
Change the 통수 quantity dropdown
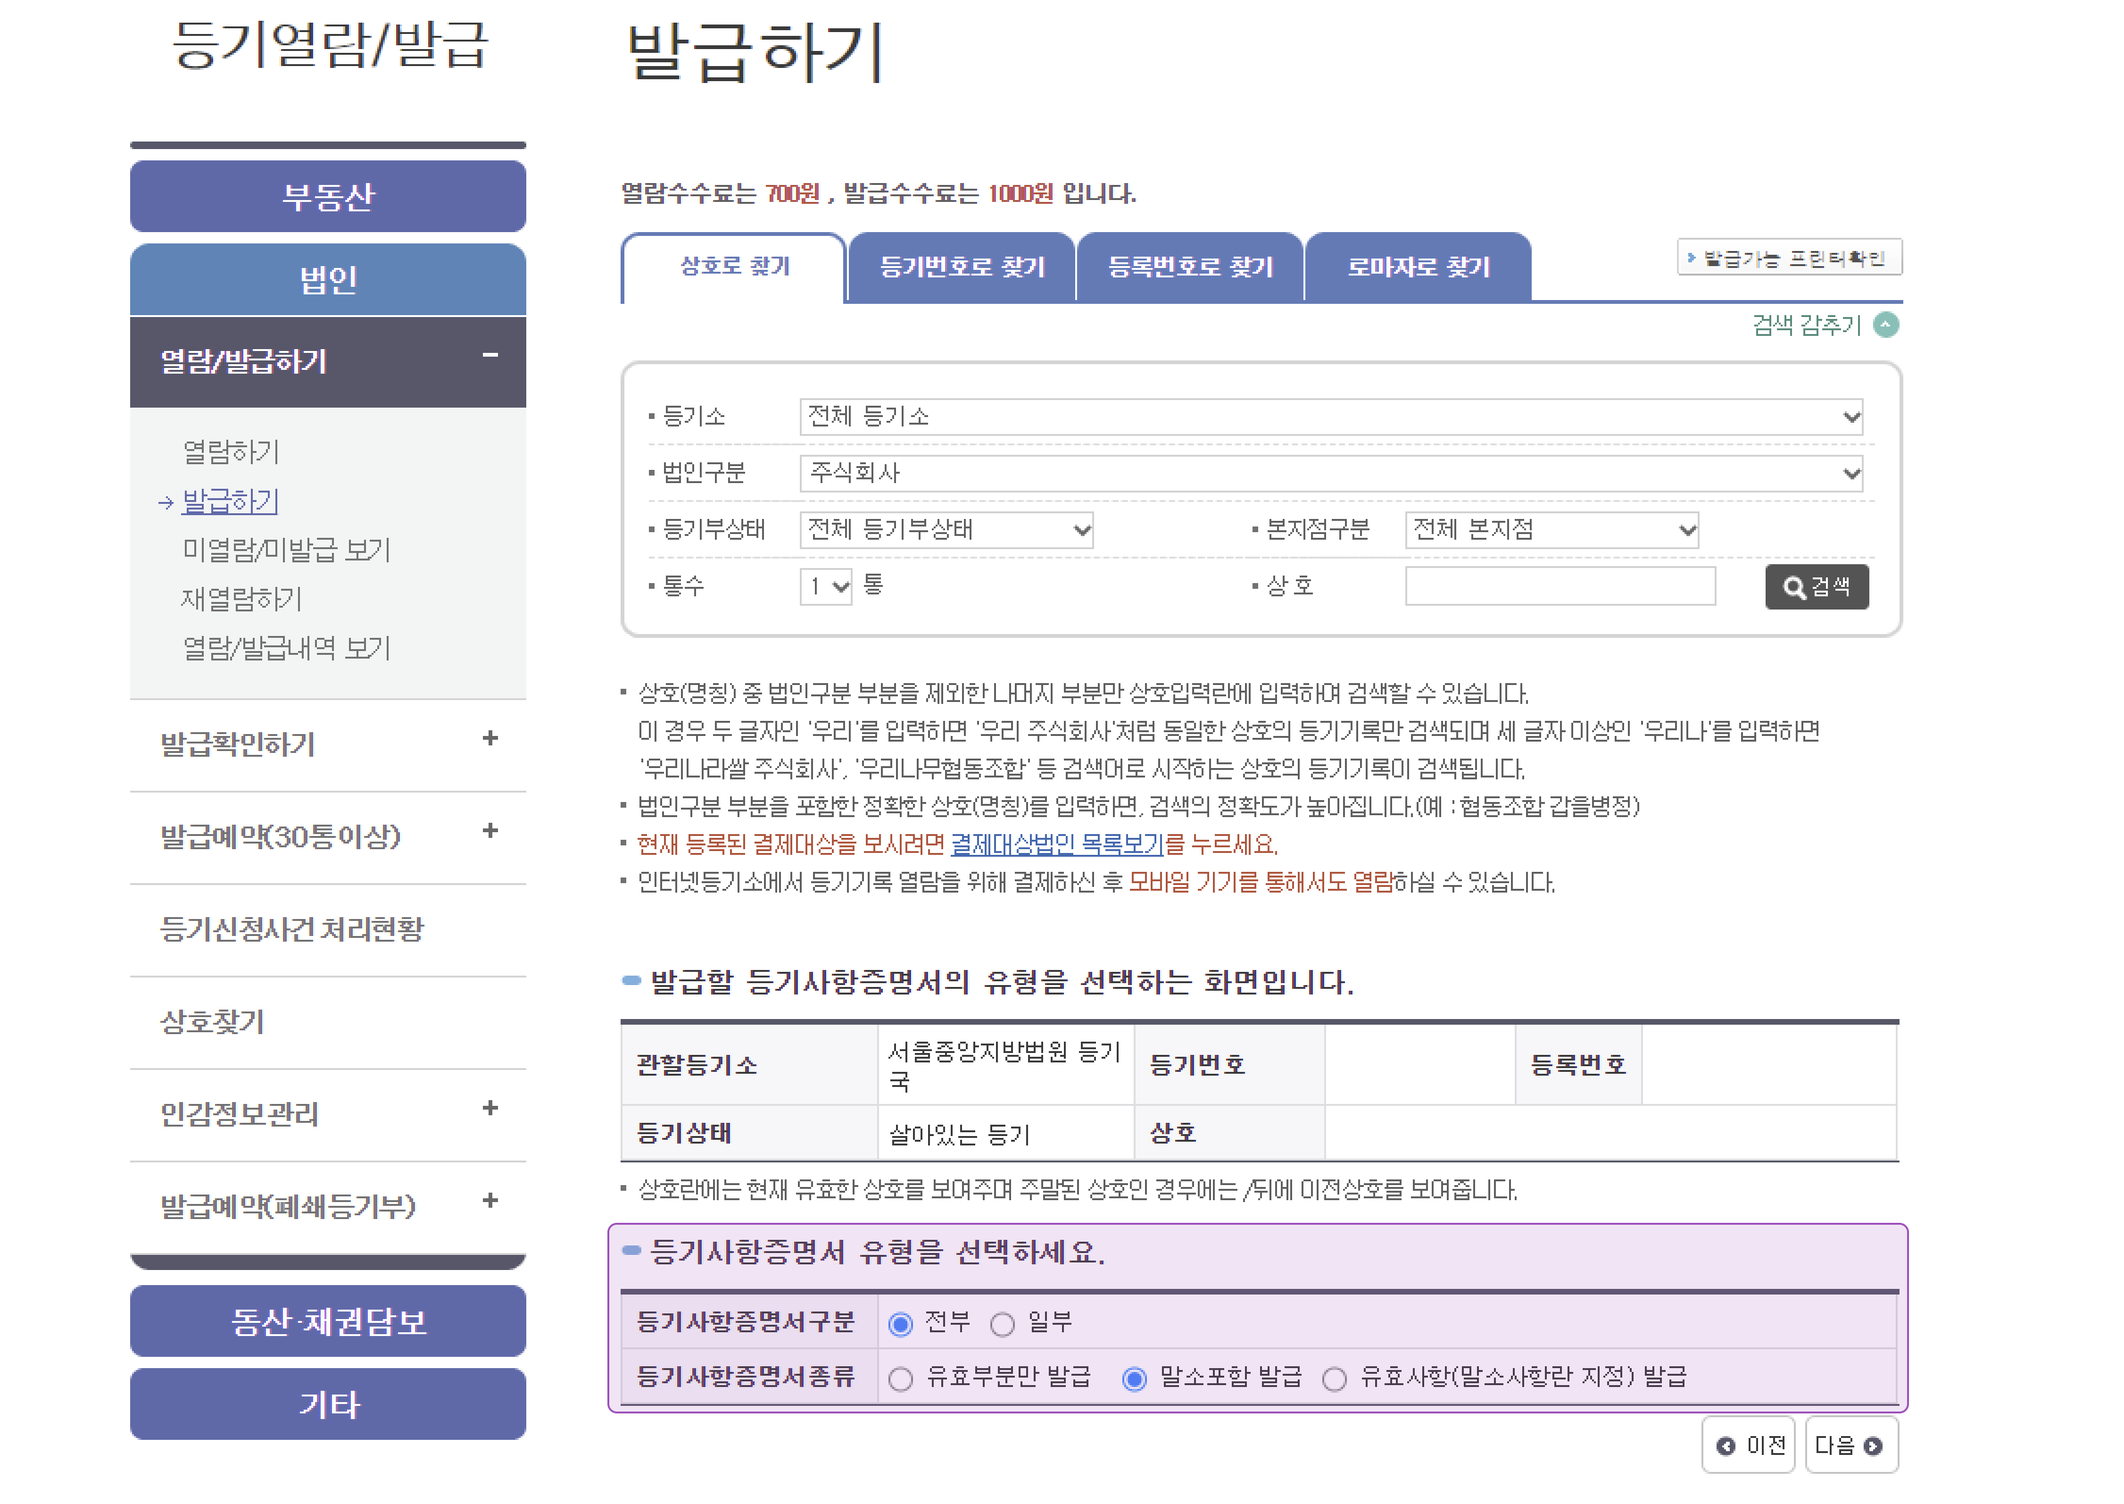click(x=826, y=586)
